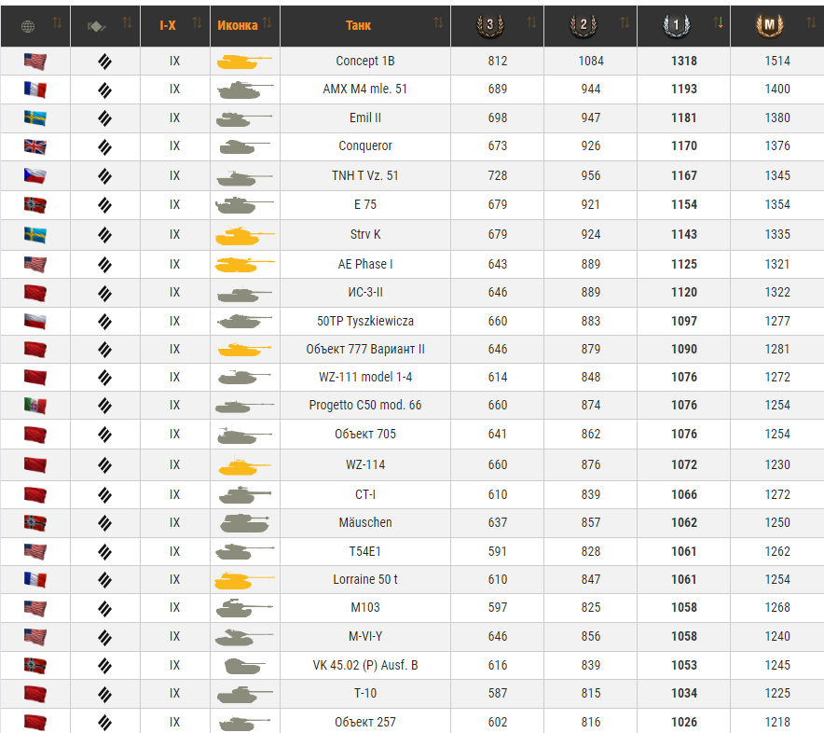Sort table by nation globe header

tap(28, 26)
